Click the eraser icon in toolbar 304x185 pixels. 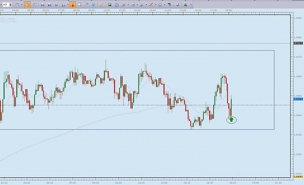(178, 5)
